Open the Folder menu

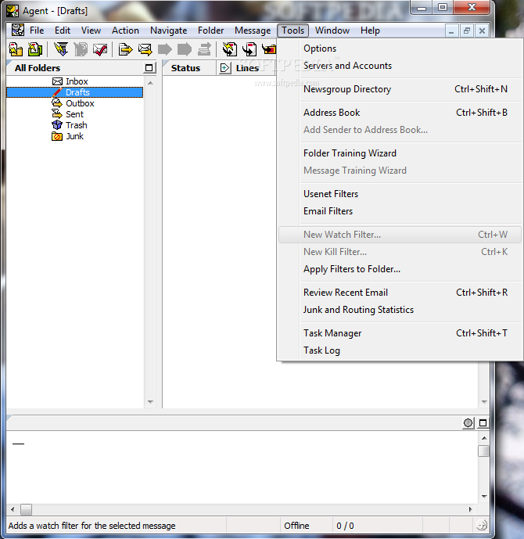(x=210, y=31)
